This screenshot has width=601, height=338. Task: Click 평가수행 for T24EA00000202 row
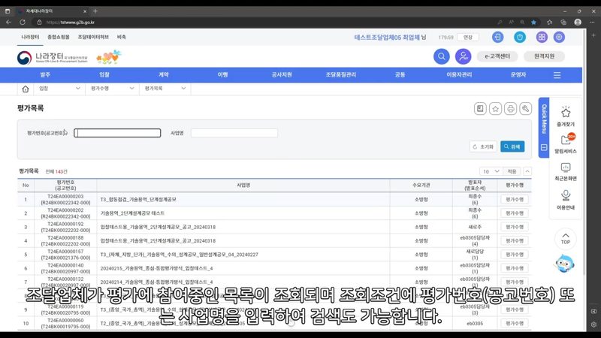pyautogui.click(x=515, y=213)
